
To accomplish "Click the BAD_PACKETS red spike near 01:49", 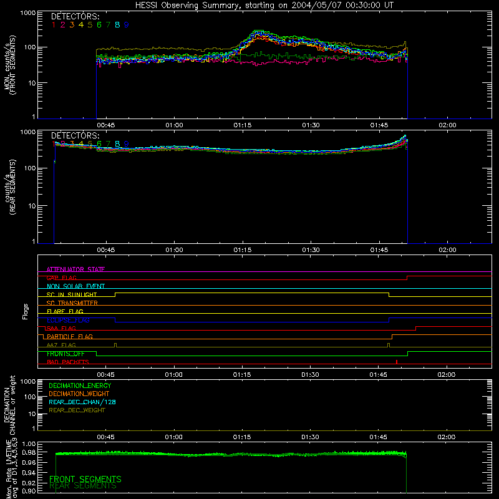I will pyautogui.click(x=397, y=362).
